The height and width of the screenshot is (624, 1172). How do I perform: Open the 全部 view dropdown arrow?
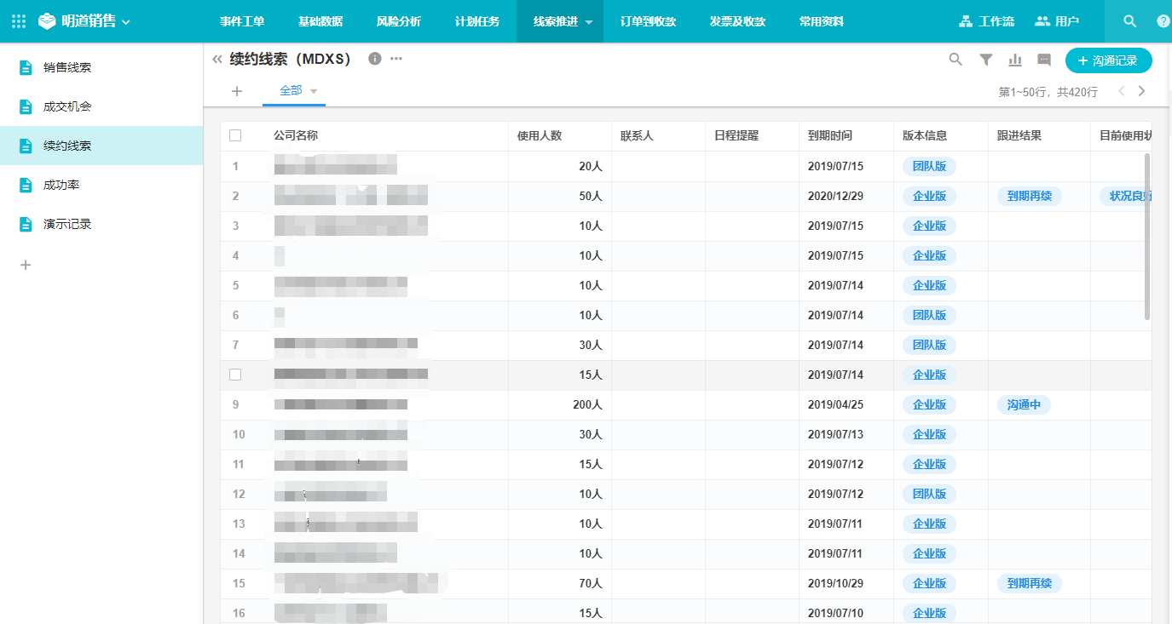click(x=314, y=91)
